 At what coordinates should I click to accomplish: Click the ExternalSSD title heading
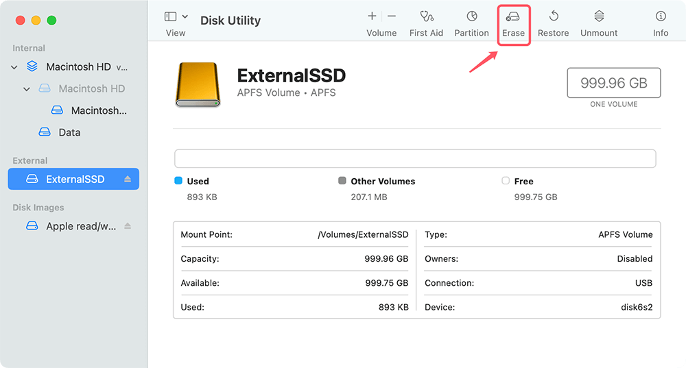coord(292,75)
